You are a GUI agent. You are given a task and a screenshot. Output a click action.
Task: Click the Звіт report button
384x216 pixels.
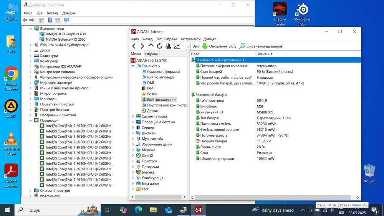[192, 46]
